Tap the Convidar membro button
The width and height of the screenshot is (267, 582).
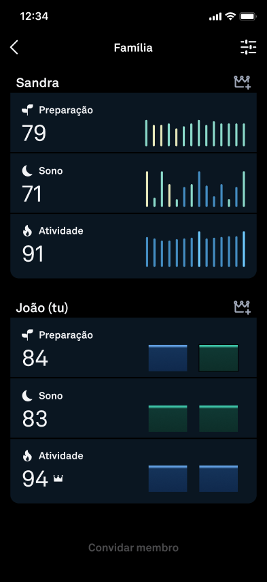(x=133, y=547)
